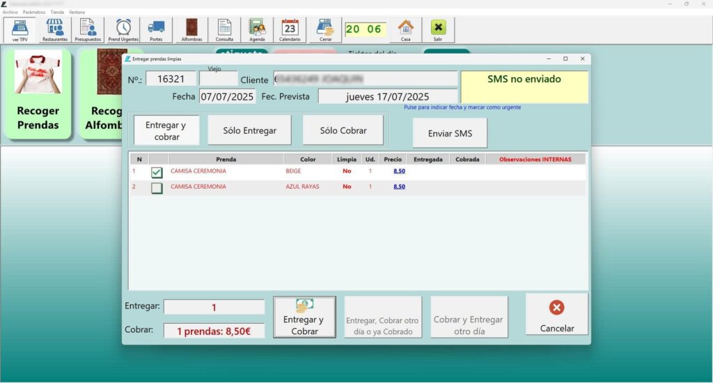The image size is (713, 383).
Task: Click the Sólo Entregar button
Action: (249, 130)
